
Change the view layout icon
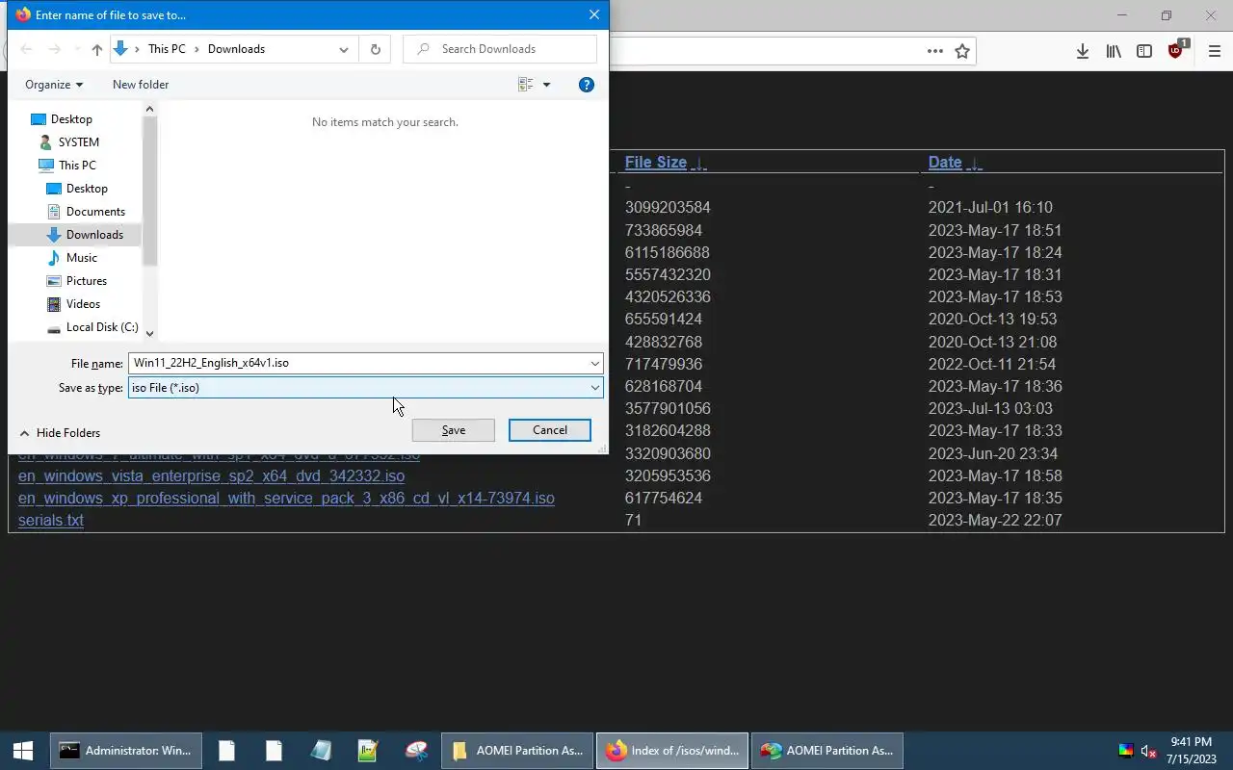pyautogui.click(x=526, y=85)
